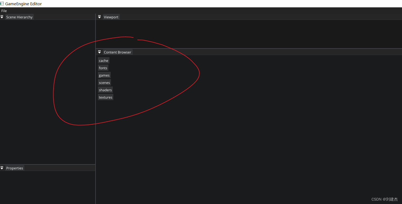Image resolution: width=402 pixels, height=204 pixels.
Task: Open the cache folder button
Action: 104,61
